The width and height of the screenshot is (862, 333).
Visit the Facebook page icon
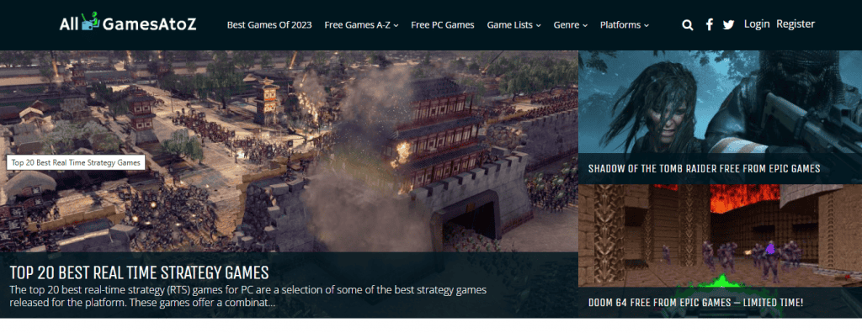709,24
